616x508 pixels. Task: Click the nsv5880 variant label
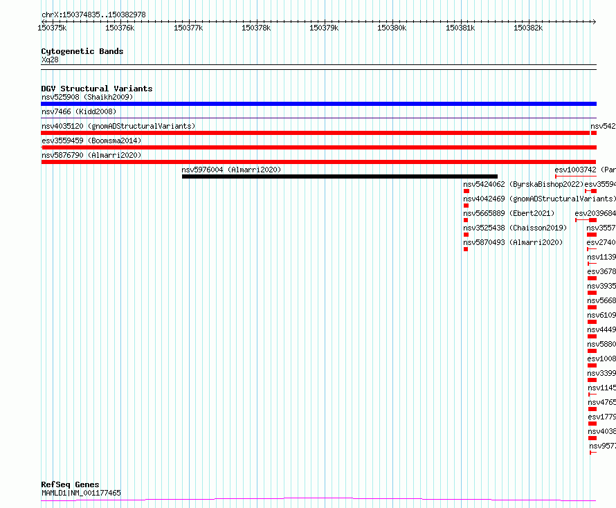(x=601, y=344)
